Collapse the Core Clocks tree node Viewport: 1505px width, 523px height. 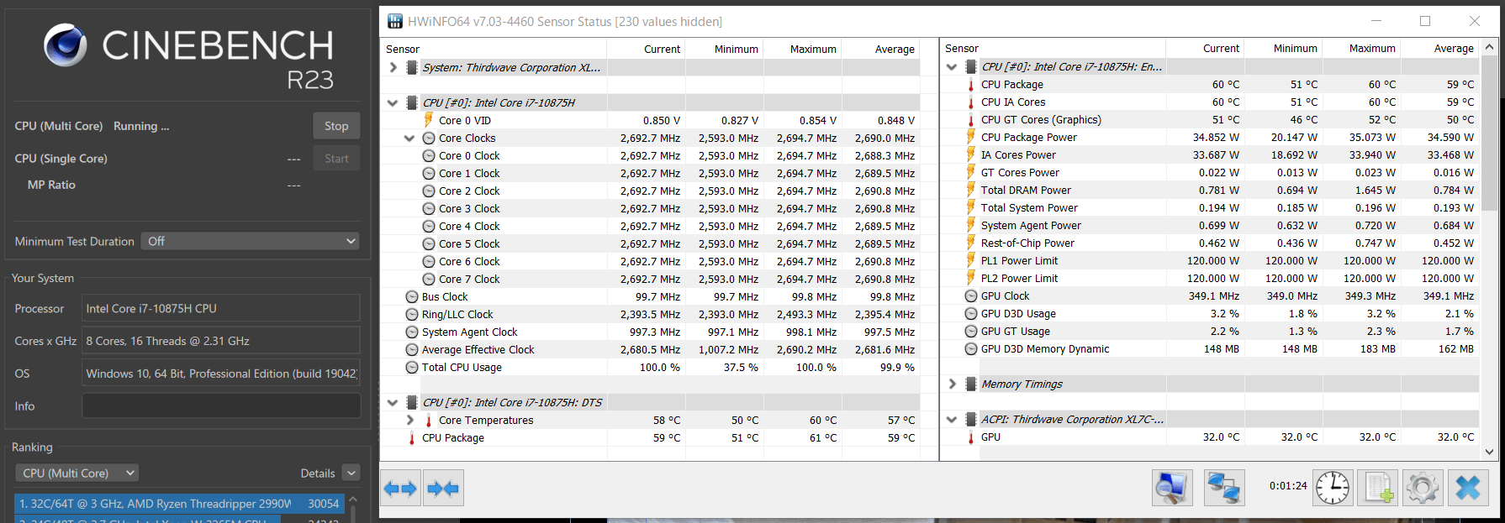click(409, 138)
